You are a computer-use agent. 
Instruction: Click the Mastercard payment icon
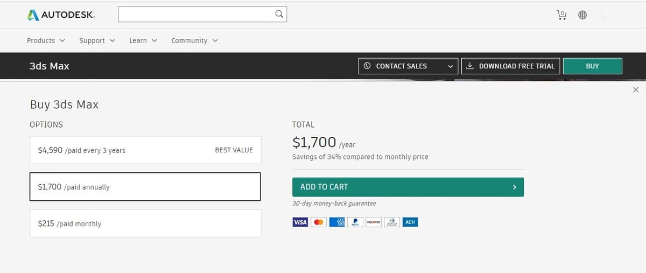319,222
